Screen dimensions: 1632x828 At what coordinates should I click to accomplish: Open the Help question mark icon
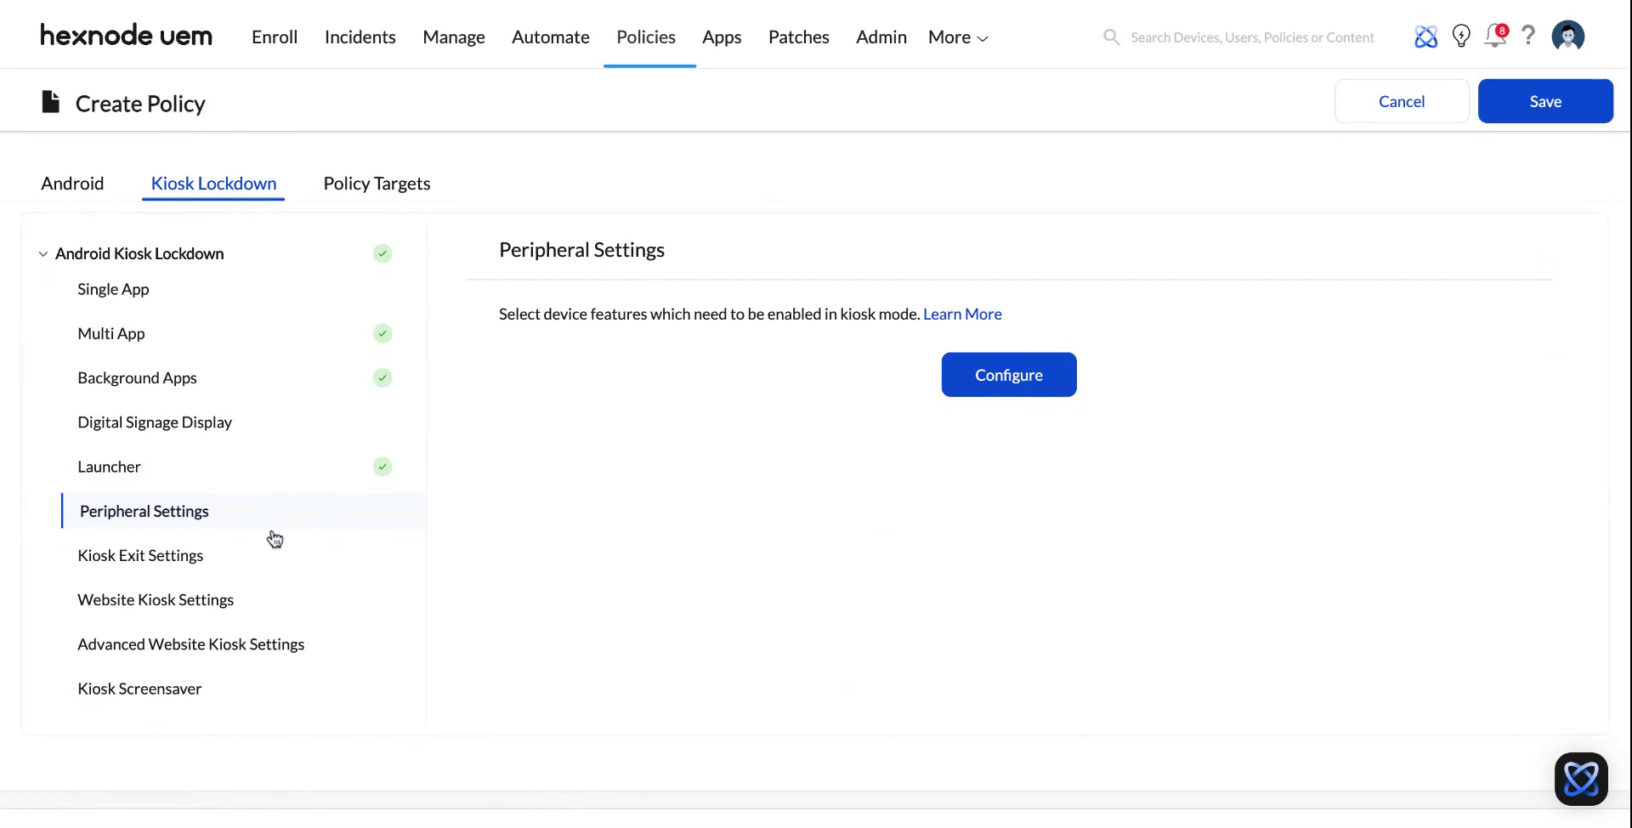pos(1528,36)
